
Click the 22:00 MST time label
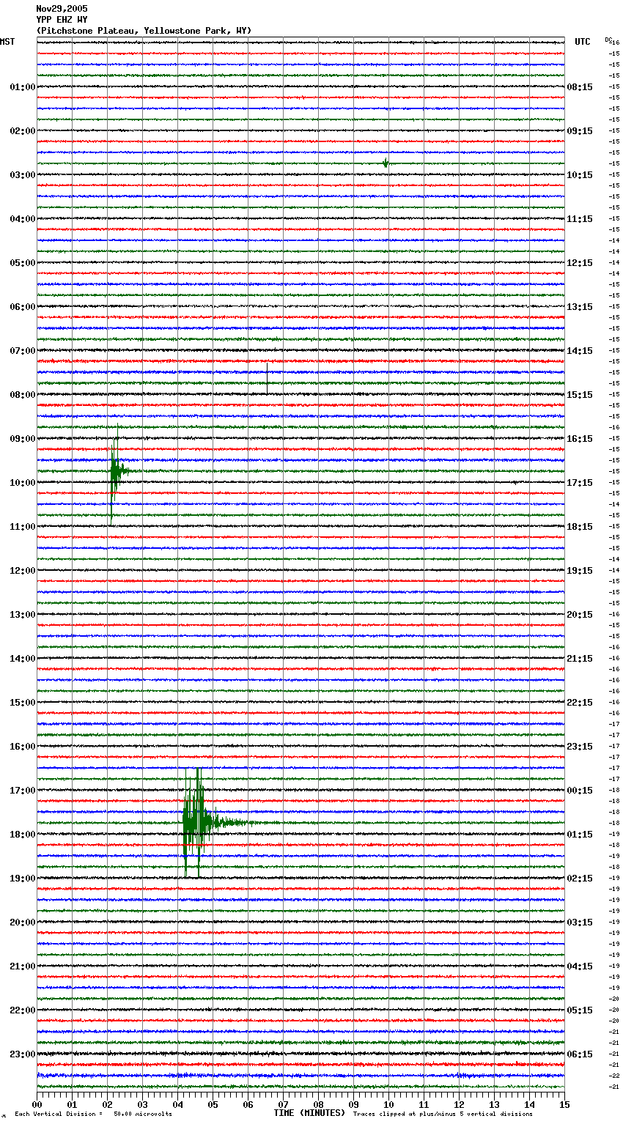click(x=22, y=1010)
